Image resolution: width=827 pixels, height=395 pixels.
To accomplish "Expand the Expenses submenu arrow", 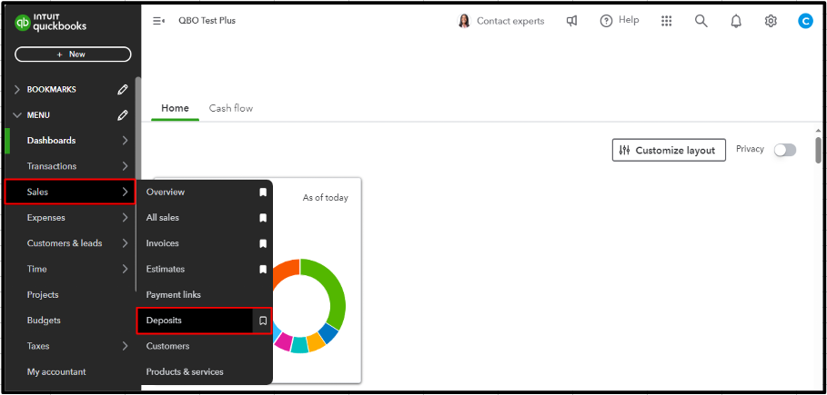I will click(x=125, y=218).
